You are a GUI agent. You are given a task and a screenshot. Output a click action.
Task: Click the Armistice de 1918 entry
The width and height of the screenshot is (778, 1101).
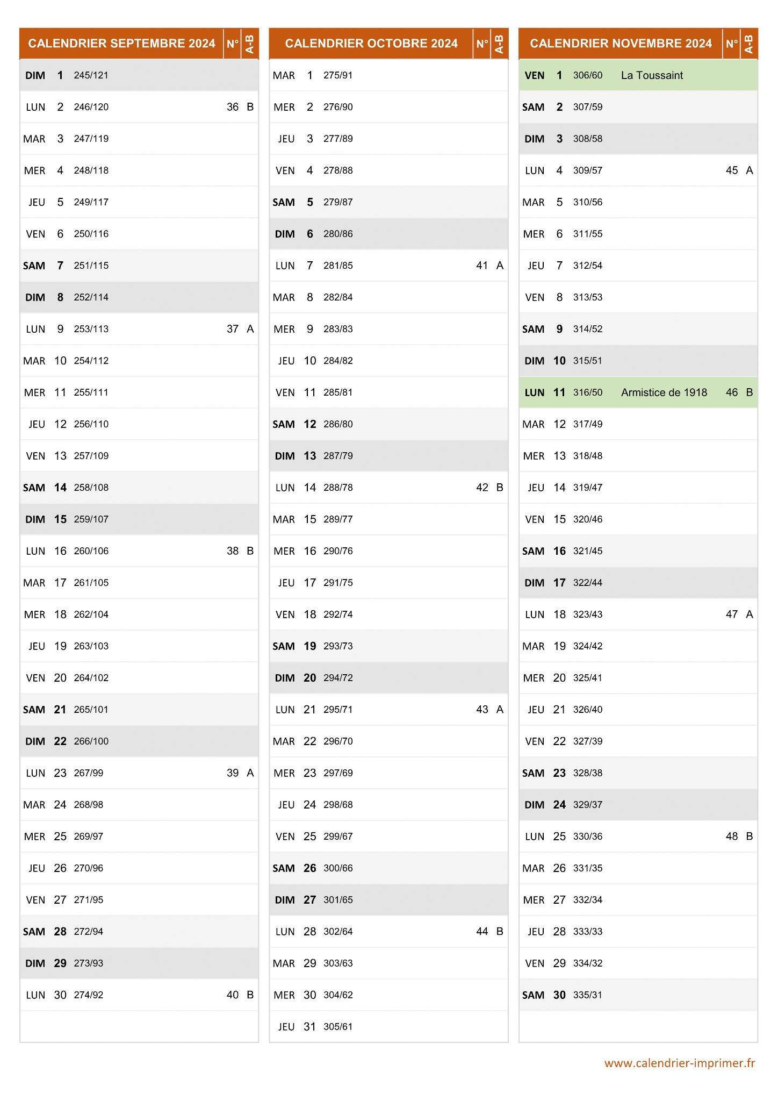point(664,392)
